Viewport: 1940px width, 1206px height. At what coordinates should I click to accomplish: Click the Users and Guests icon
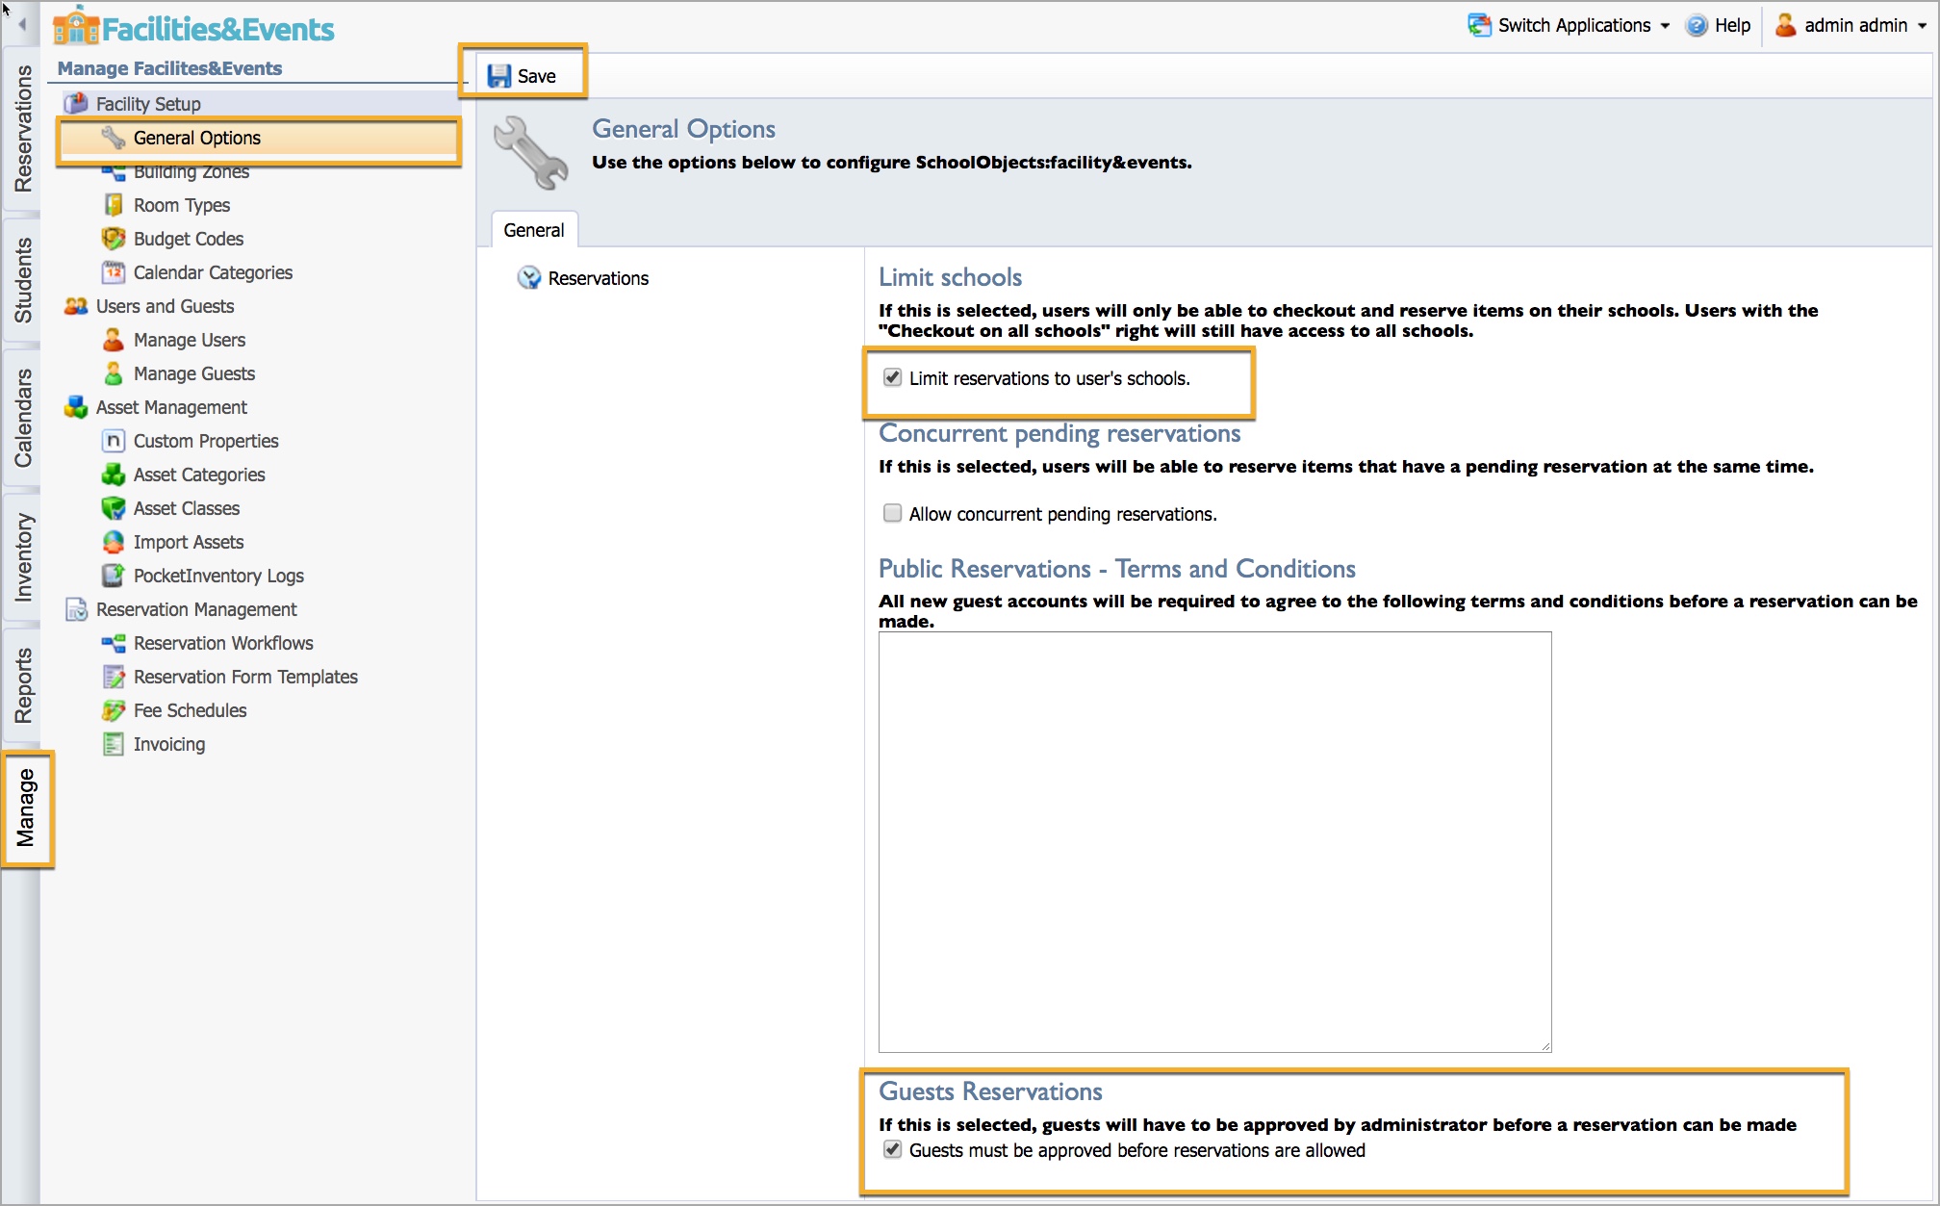click(76, 306)
